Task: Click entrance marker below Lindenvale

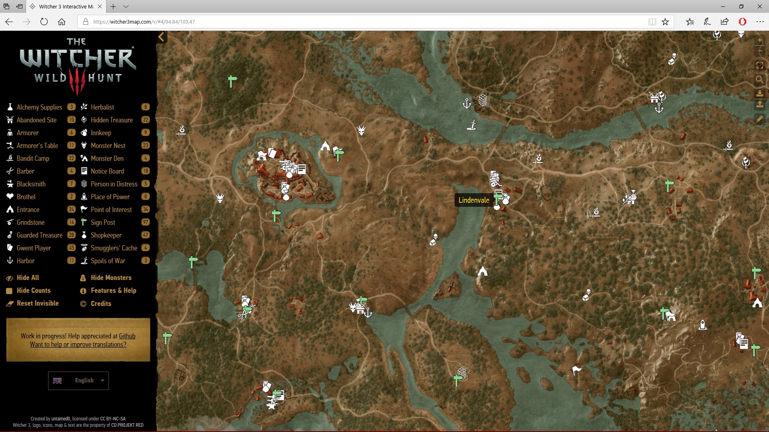Action: [483, 271]
